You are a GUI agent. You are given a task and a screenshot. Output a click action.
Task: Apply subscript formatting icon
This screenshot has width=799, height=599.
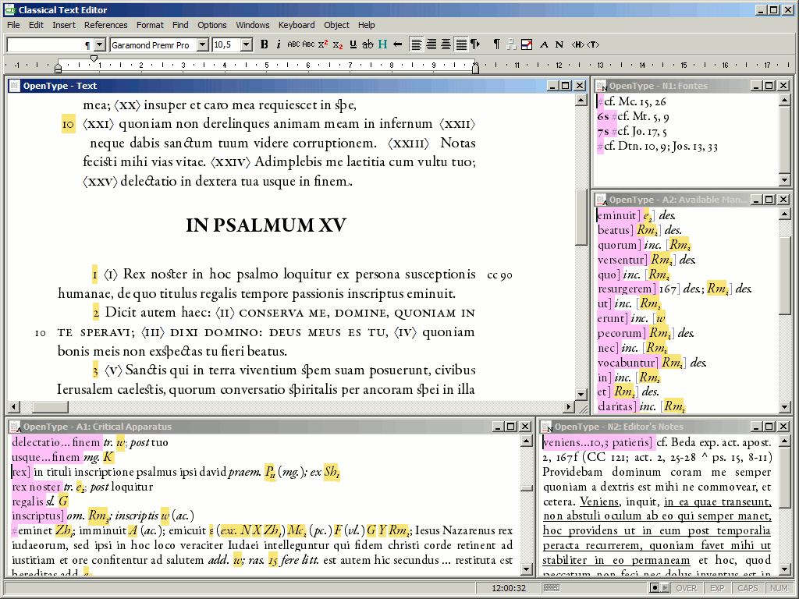338,44
